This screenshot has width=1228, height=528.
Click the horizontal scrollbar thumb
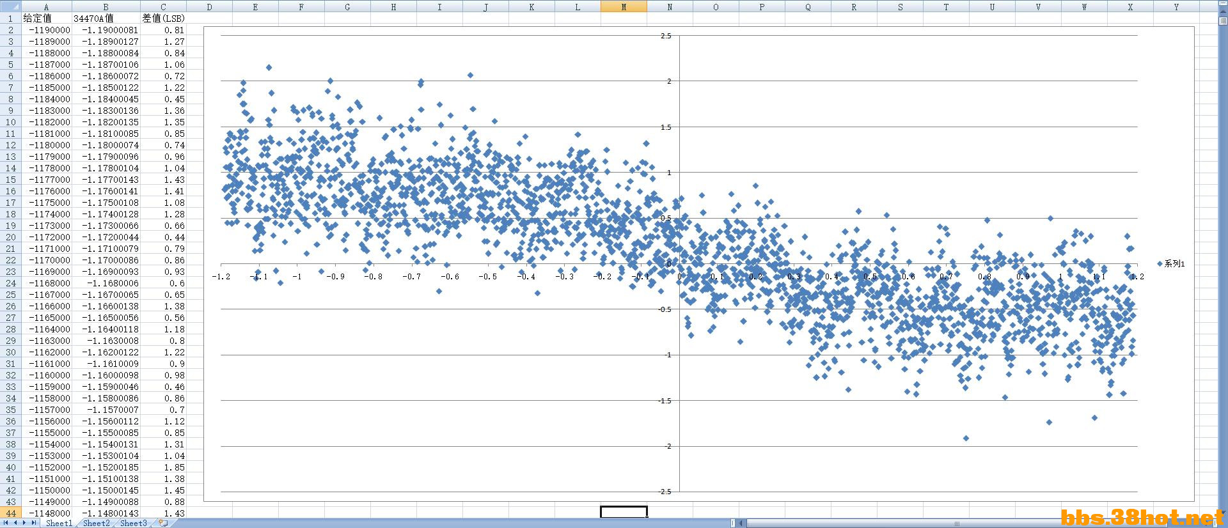click(x=957, y=523)
